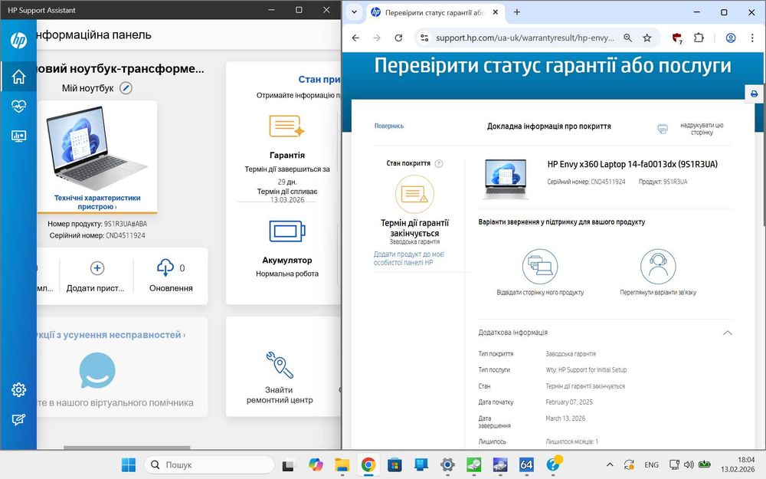Switch to Chrome on the taskbar
Screen dimensions: 766x479
[x=368, y=464]
